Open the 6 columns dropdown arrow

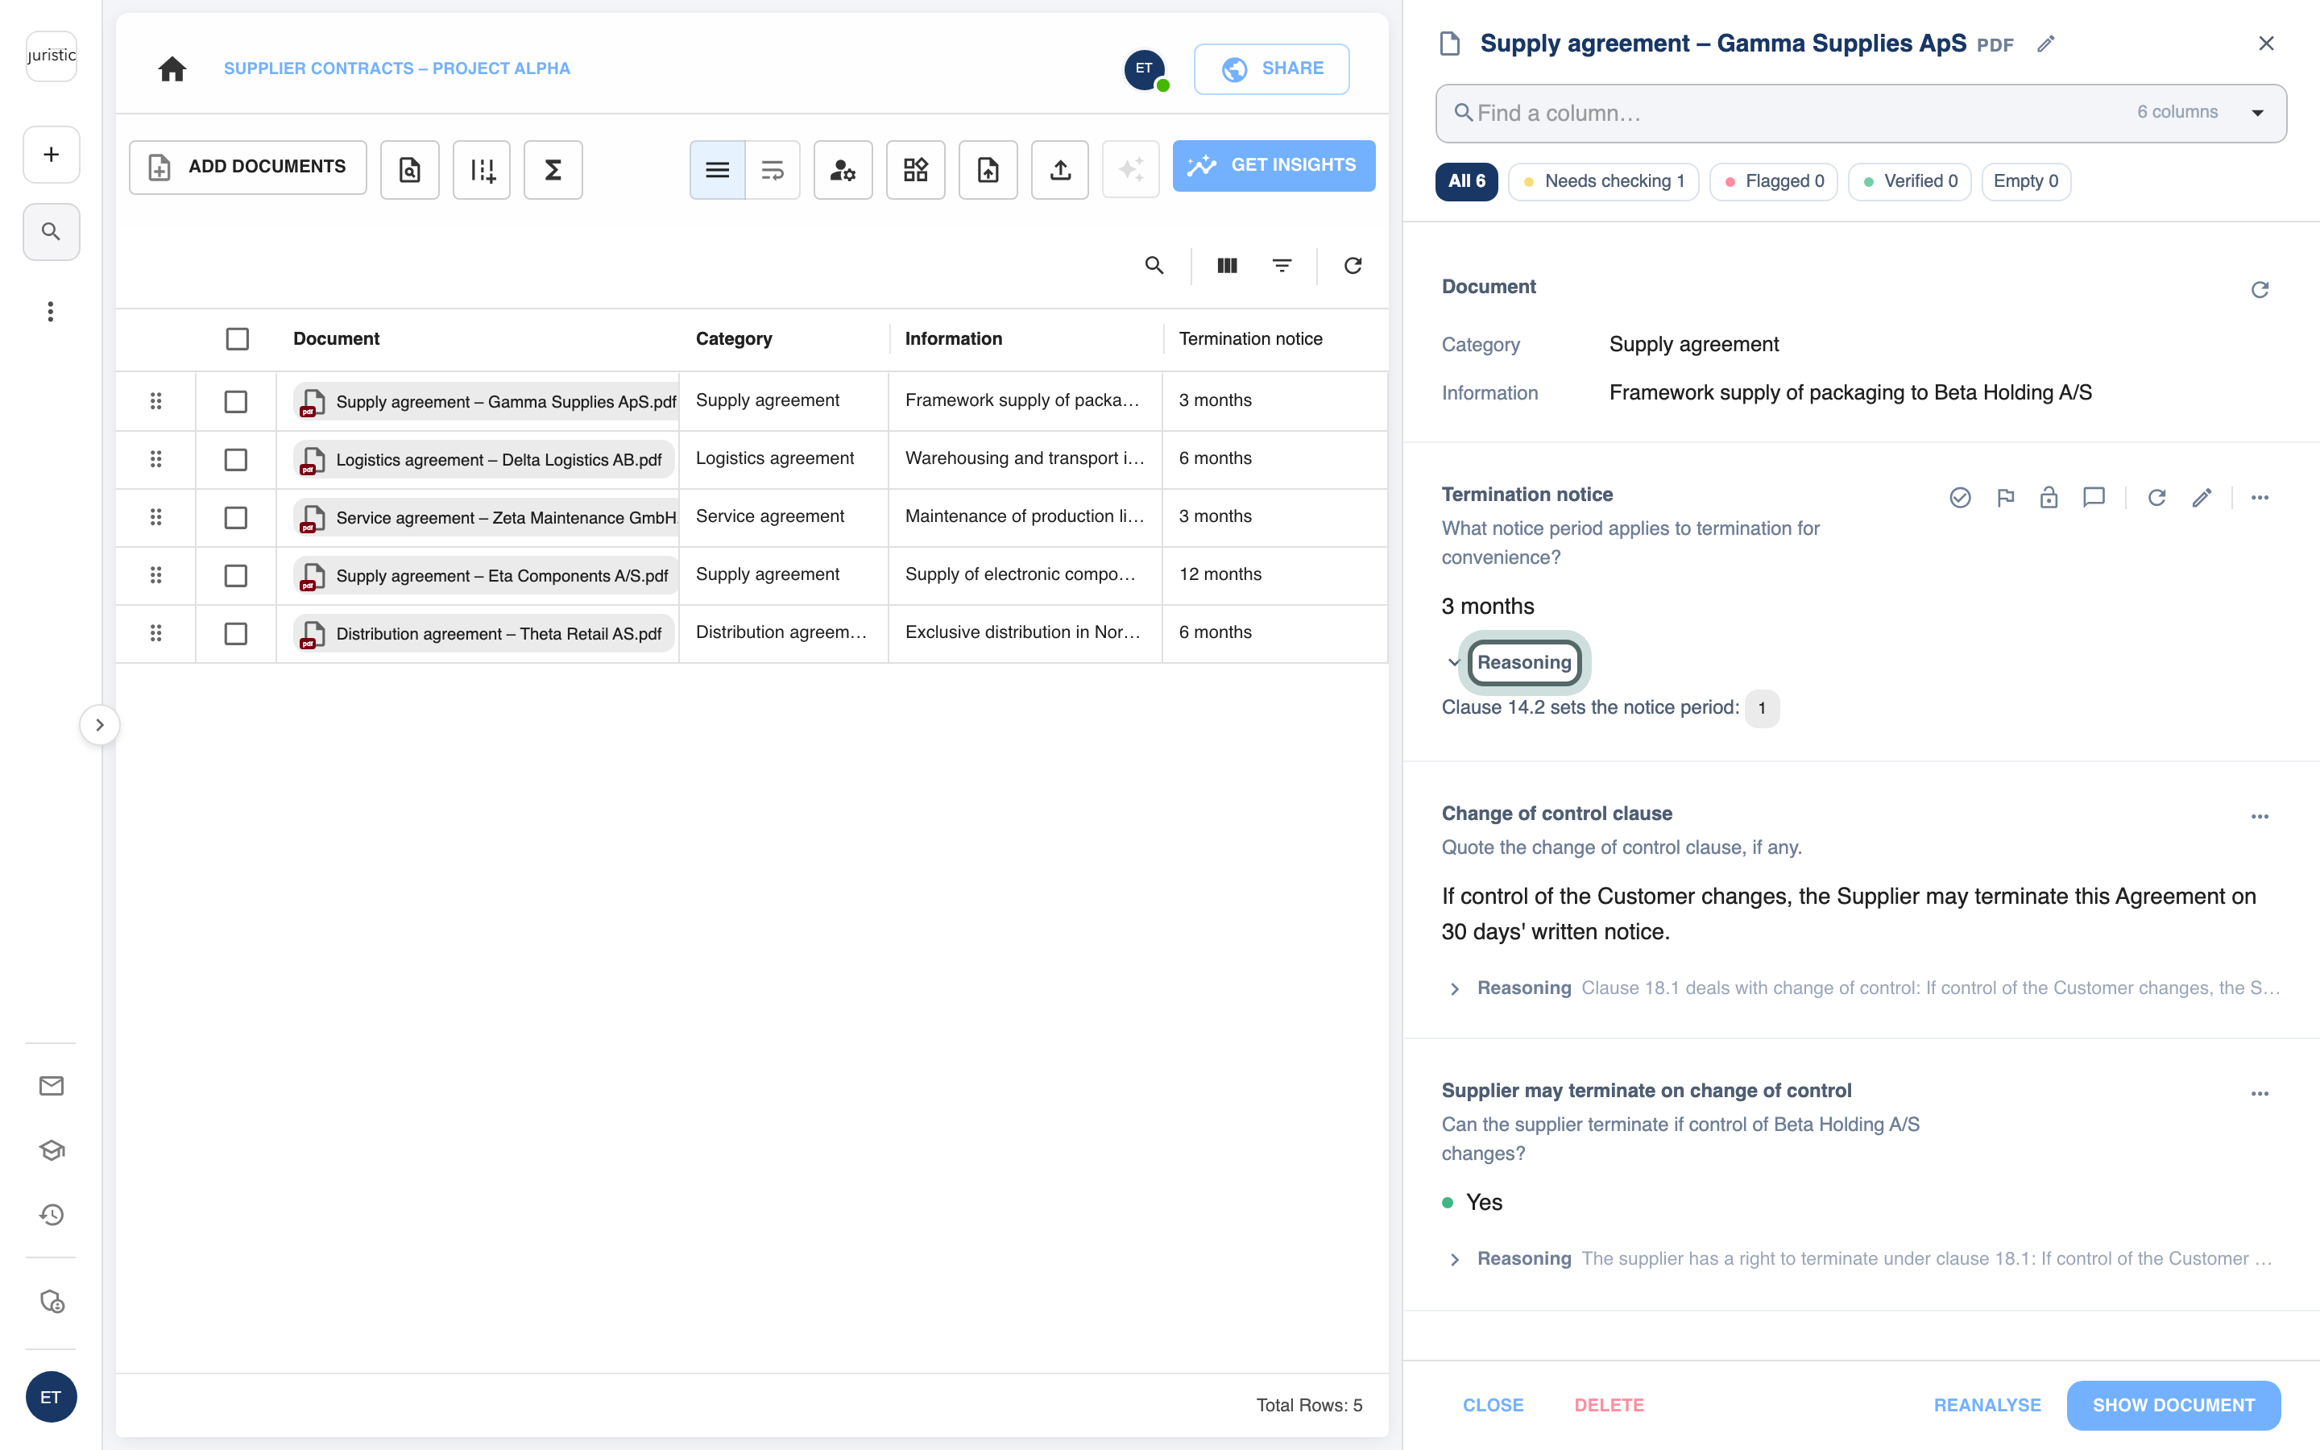pos(2256,112)
